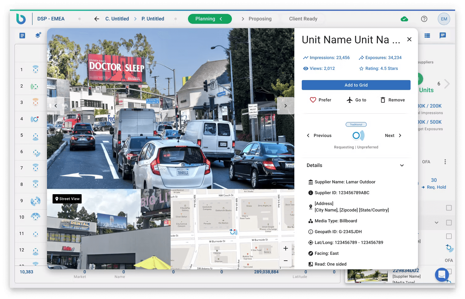Screen dimensions: 465x299
Task: Switch to the Proposing stage
Action: [260, 19]
